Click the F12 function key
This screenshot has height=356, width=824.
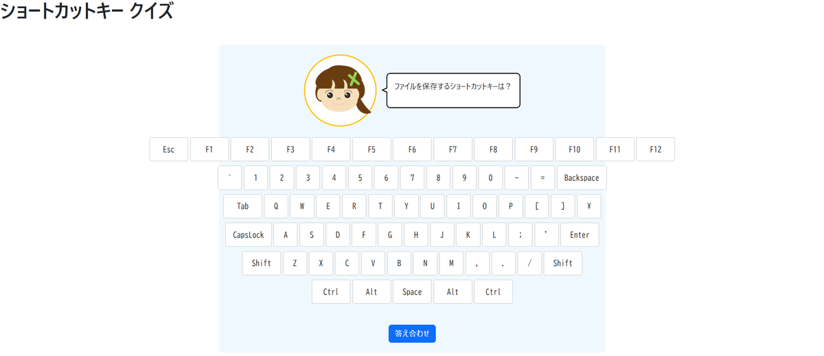[x=655, y=149]
